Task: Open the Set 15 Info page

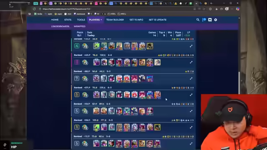Action: tap(136, 20)
